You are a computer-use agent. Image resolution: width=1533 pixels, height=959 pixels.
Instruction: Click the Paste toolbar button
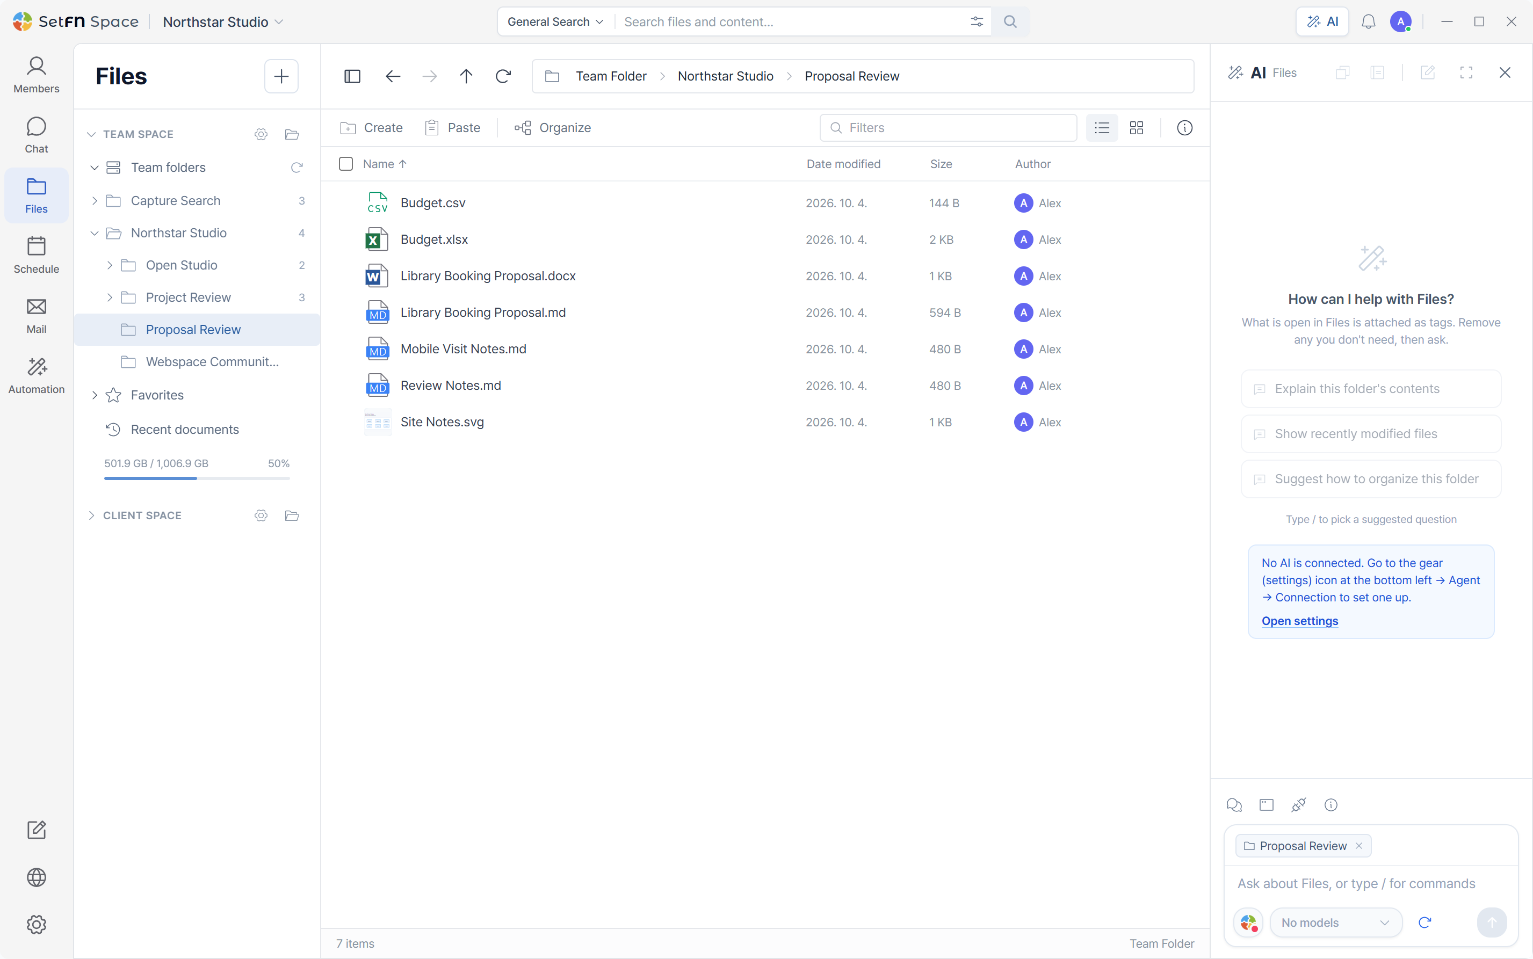pos(452,127)
